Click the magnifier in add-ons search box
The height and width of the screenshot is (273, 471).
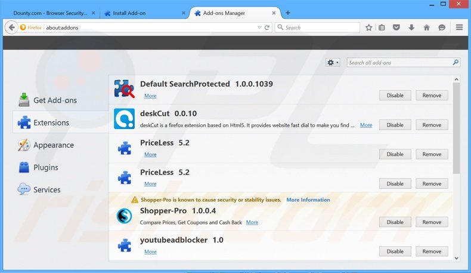(x=455, y=62)
